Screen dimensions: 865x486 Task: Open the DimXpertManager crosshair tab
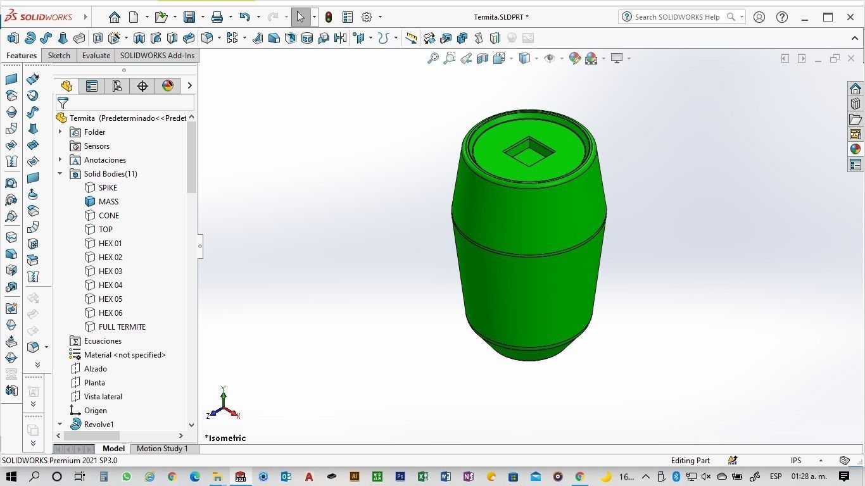142,86
